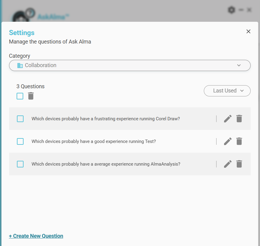This screenshot has height=246, width=260.
Task: Delete the Corel Draw question
Action: point(239,119)
